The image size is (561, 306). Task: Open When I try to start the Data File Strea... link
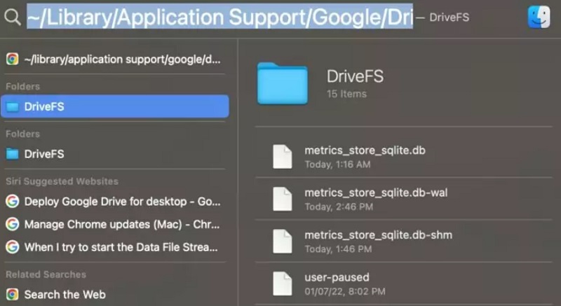click(114, 247)
